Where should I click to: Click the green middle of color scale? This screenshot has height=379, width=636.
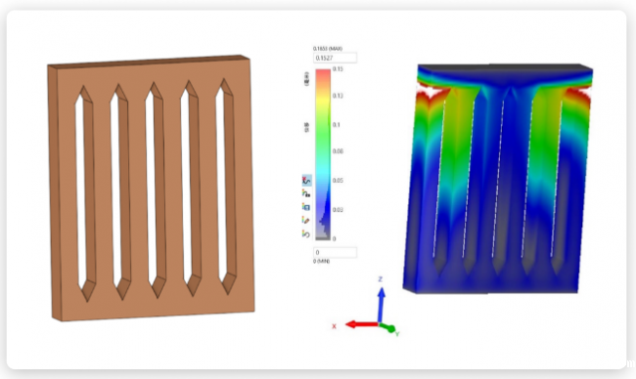coord(323,134)
